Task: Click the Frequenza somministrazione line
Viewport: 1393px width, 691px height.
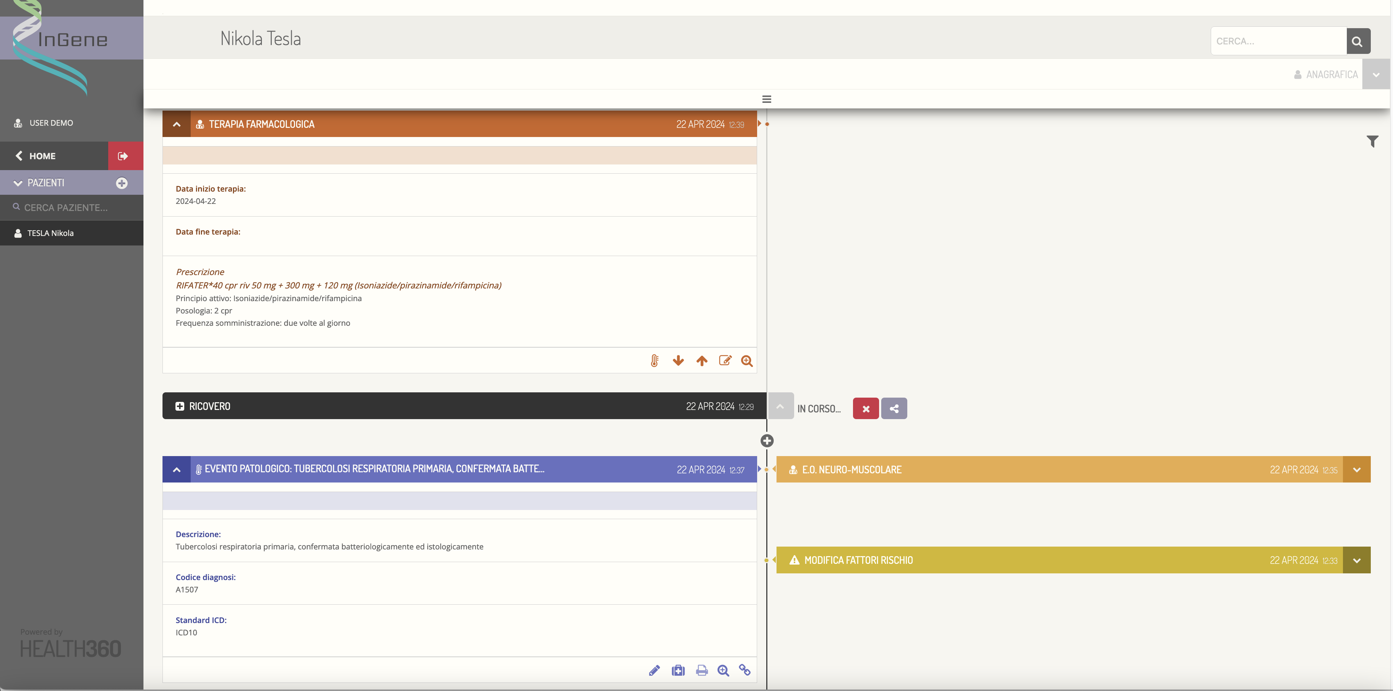Action: click(x=263, y=323)
